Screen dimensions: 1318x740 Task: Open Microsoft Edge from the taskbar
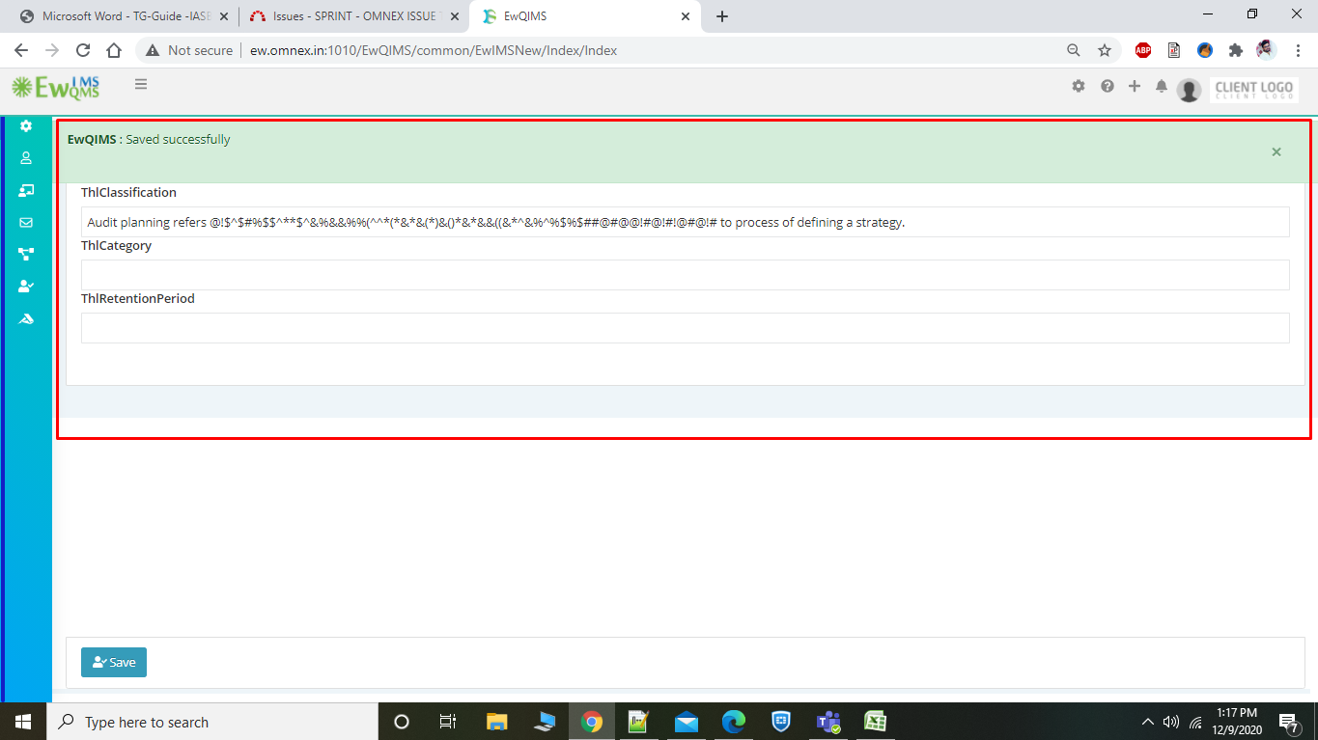pyautogui.click(x=734, y=722)
